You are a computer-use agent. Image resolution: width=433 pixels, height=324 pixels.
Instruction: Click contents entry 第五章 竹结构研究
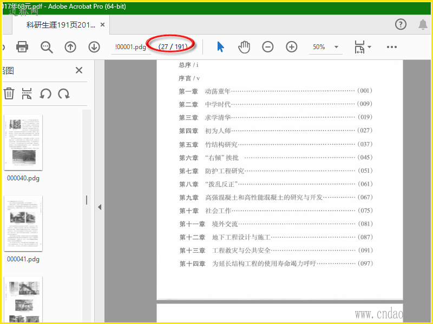(x=275, y=144)
